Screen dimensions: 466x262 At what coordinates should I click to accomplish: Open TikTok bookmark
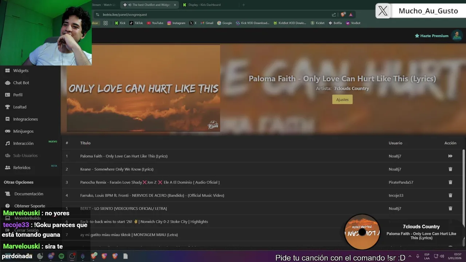click(x=136, y=23)
